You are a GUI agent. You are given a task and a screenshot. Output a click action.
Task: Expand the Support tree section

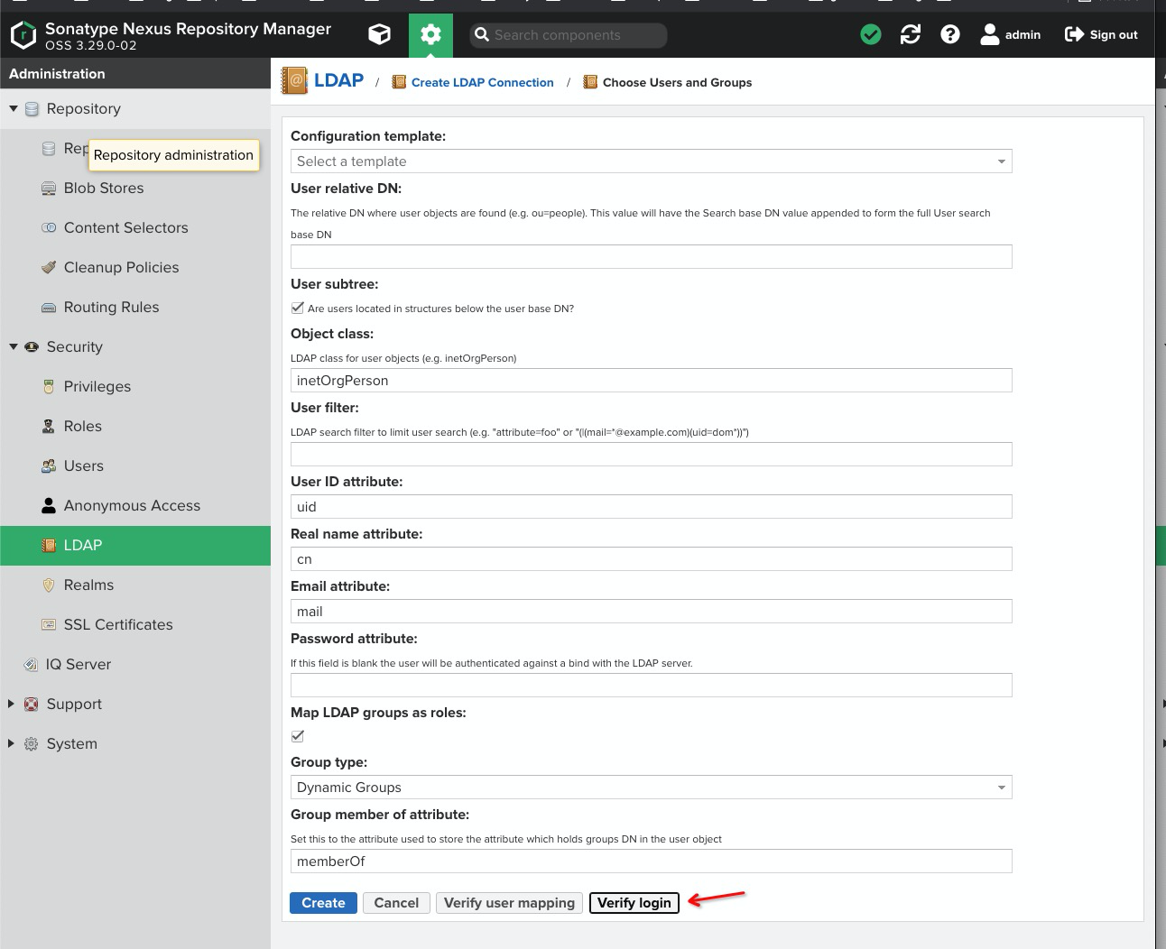click(x=11, y=704)
